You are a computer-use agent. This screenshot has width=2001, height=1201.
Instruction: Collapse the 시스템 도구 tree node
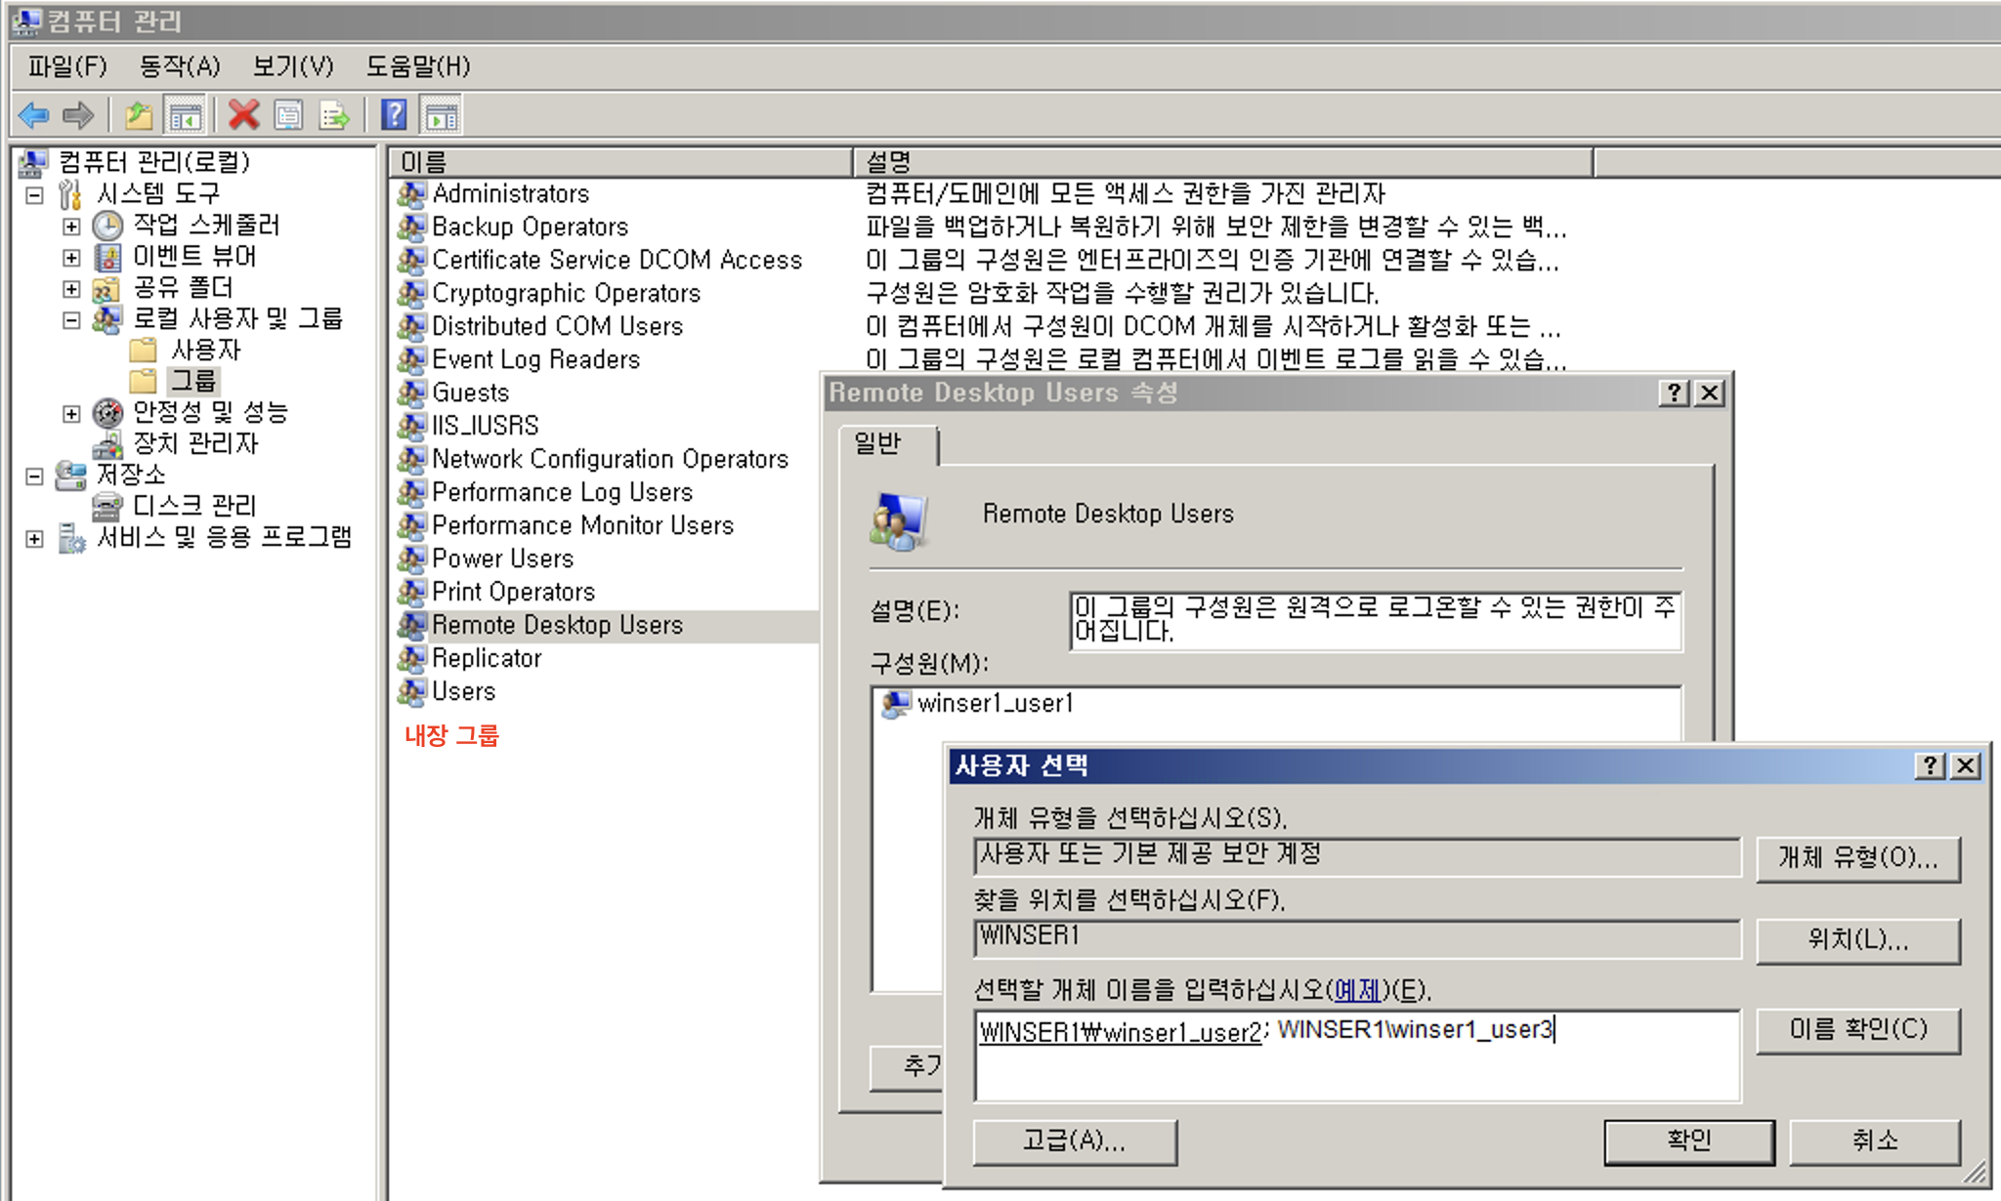click(x=35, y=194)
